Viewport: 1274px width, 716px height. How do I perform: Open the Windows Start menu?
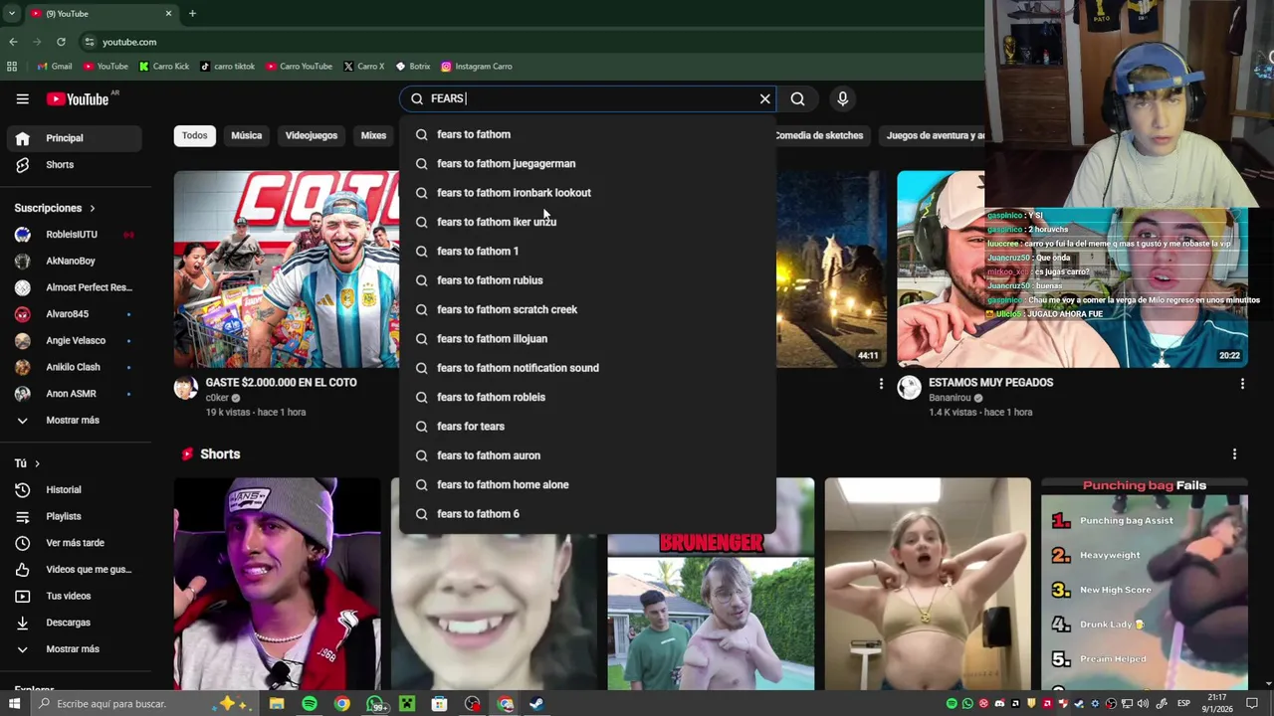tap(14, 704)
